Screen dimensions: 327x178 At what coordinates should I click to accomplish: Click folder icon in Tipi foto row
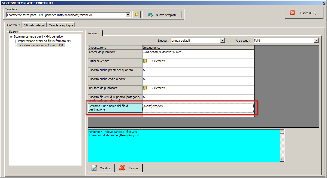coord(145,88)
